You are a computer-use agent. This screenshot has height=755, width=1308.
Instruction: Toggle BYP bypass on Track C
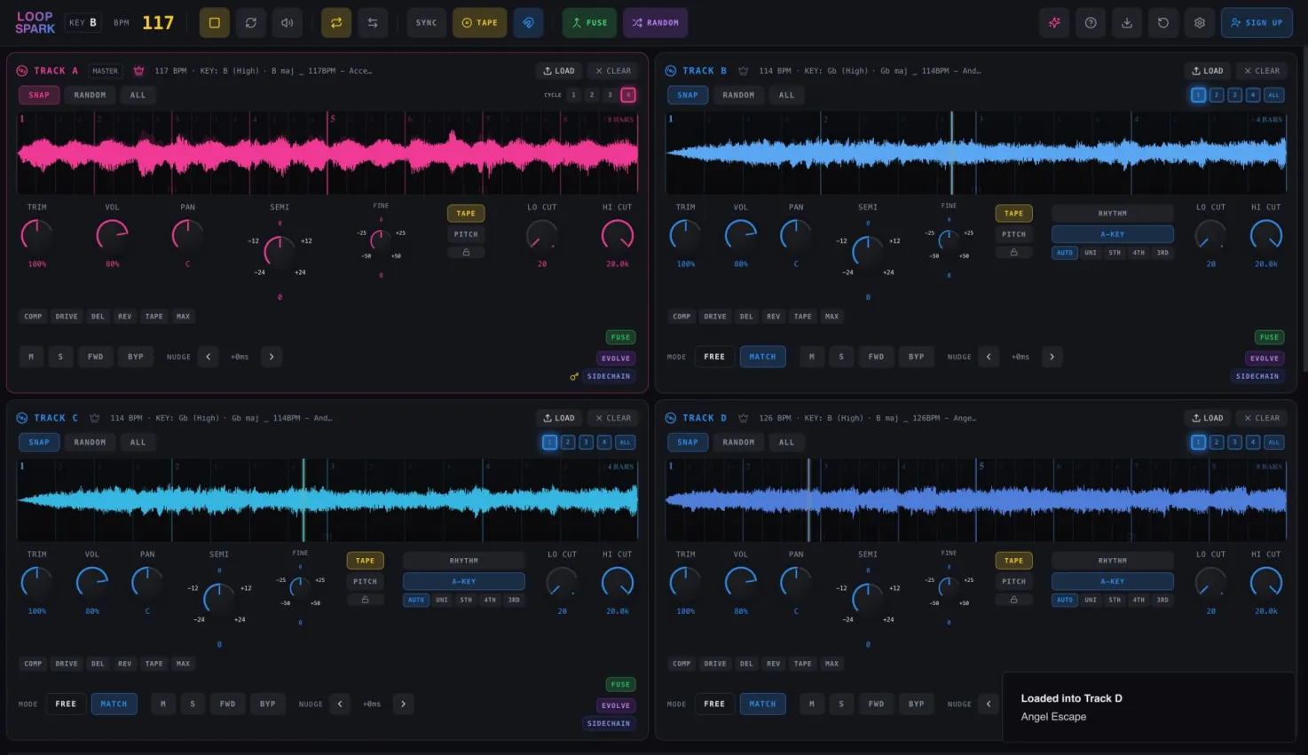click(x=267, y=704)
